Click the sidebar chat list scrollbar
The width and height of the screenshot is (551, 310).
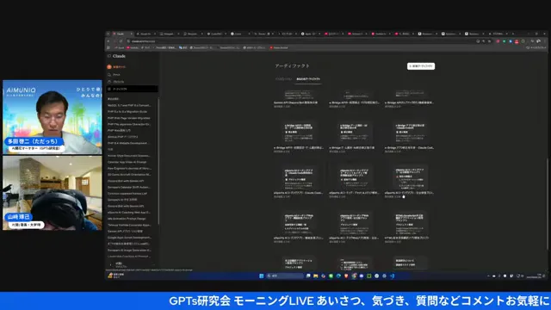click(158, 162)
